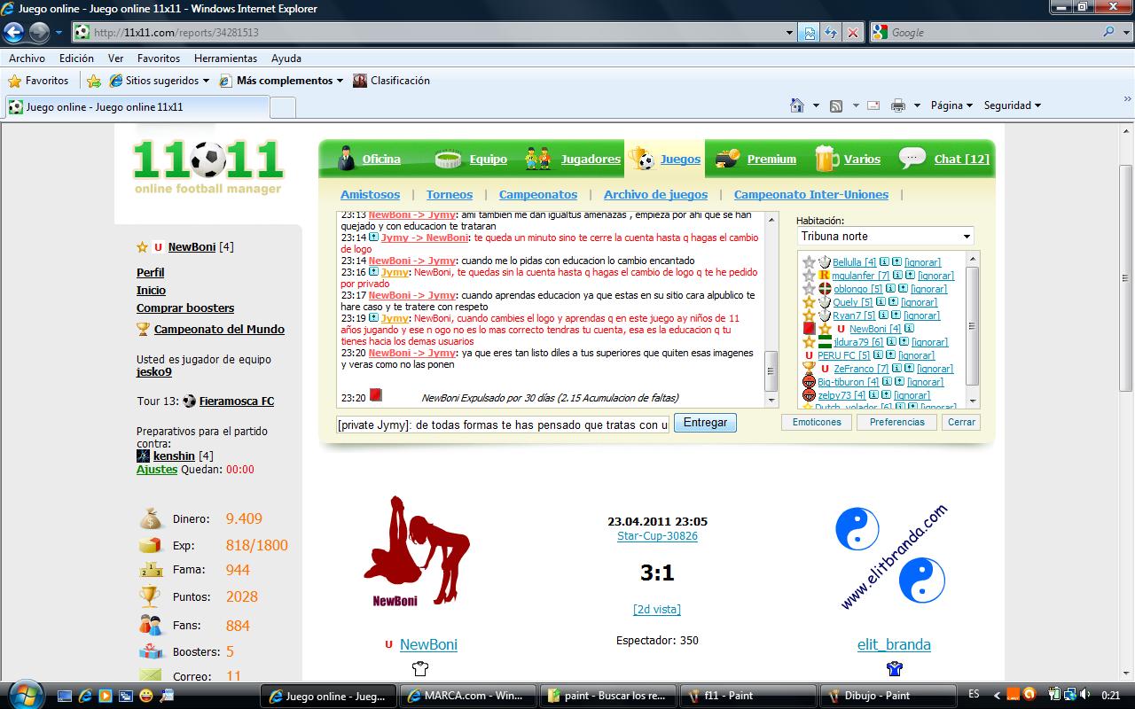Image resolution: width=1135 pixels, height=709 pixels.
Task: Click the IE refresh page icon
Action: 831,33
